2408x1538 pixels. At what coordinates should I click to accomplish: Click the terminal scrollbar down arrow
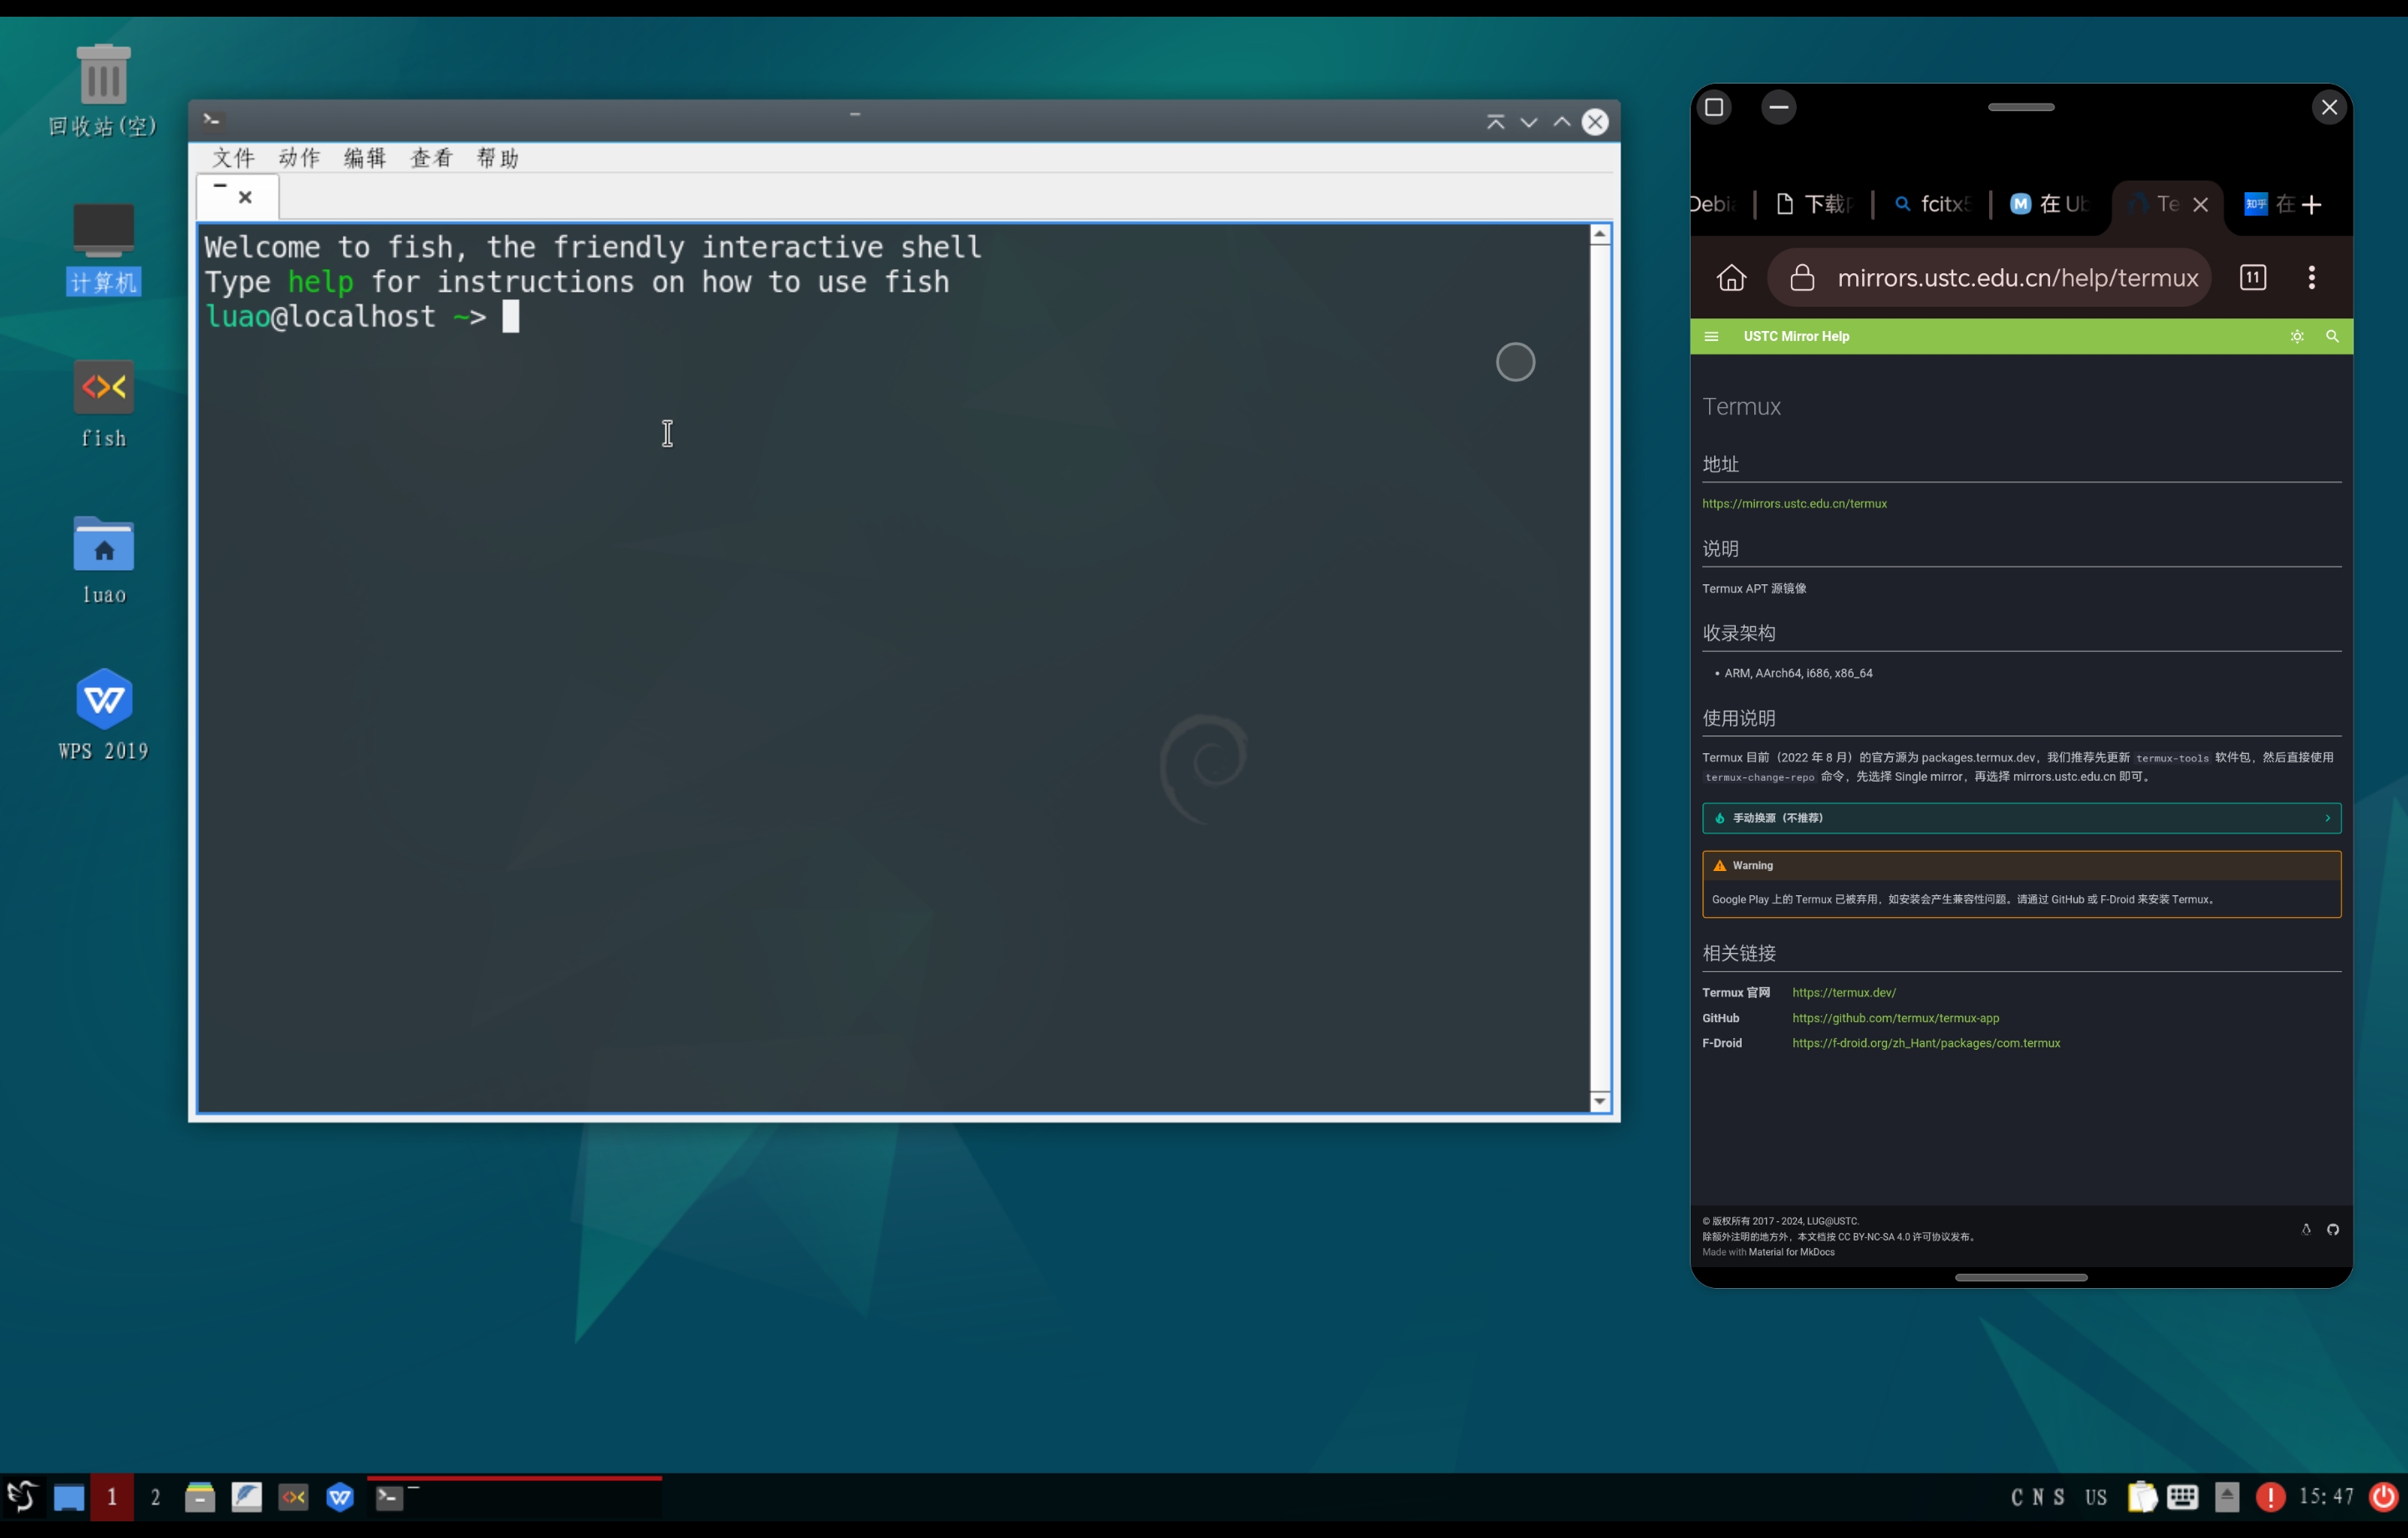tap(1599, 1101)
